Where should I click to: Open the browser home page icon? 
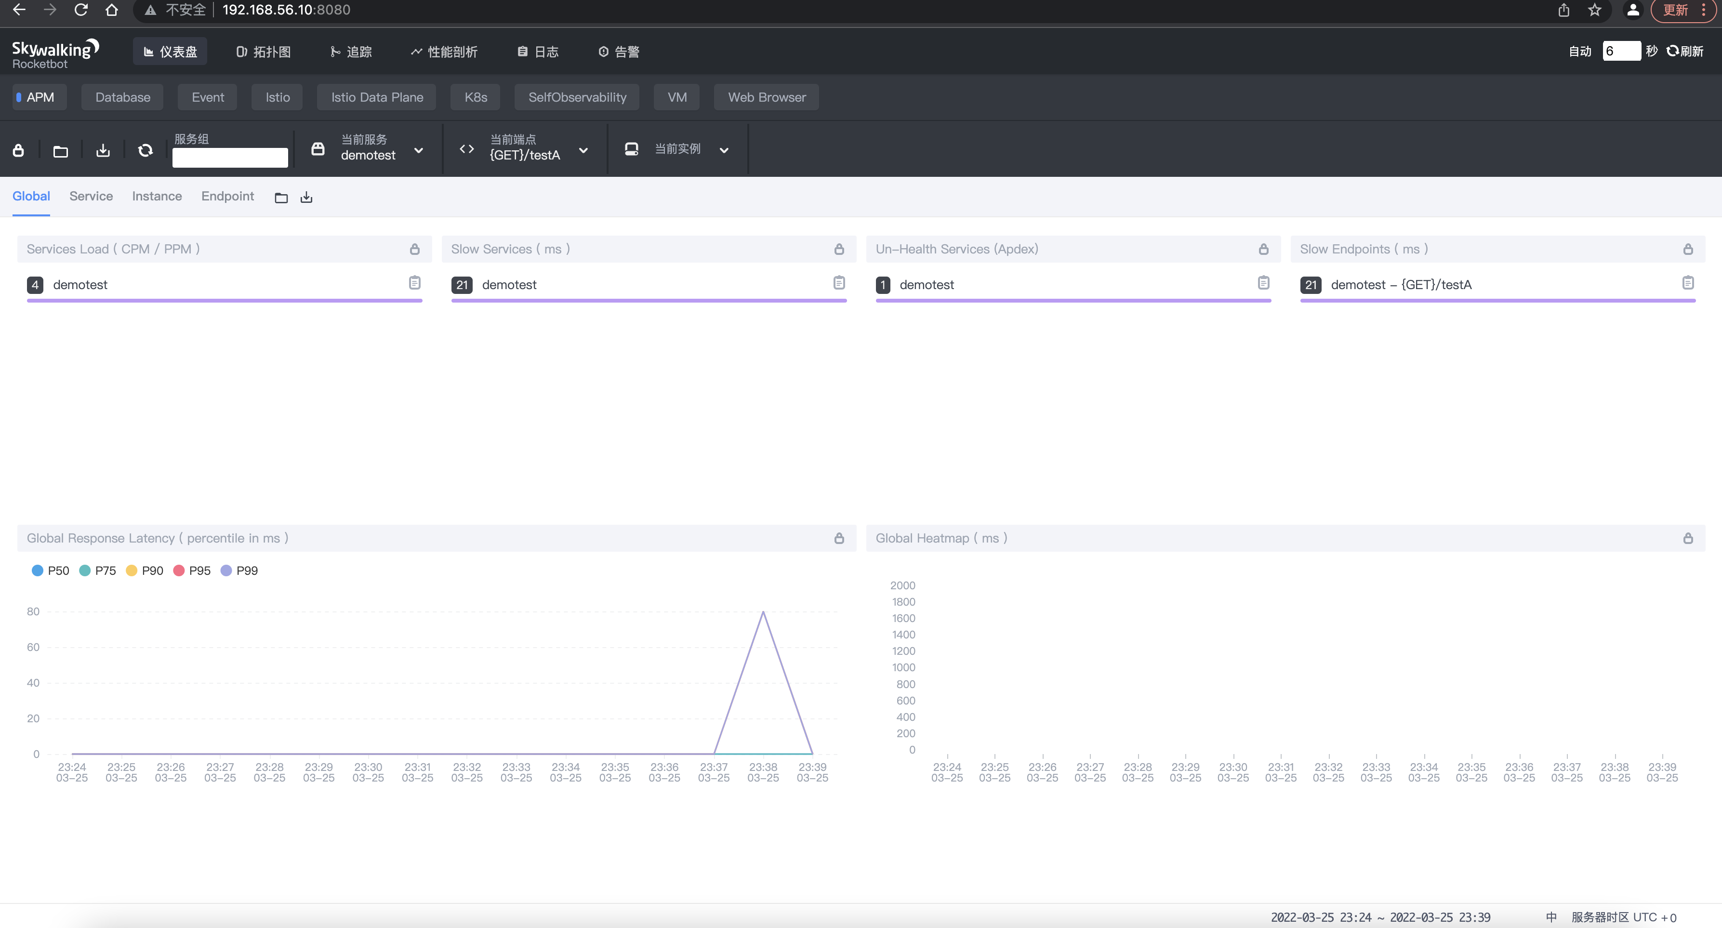112,10
